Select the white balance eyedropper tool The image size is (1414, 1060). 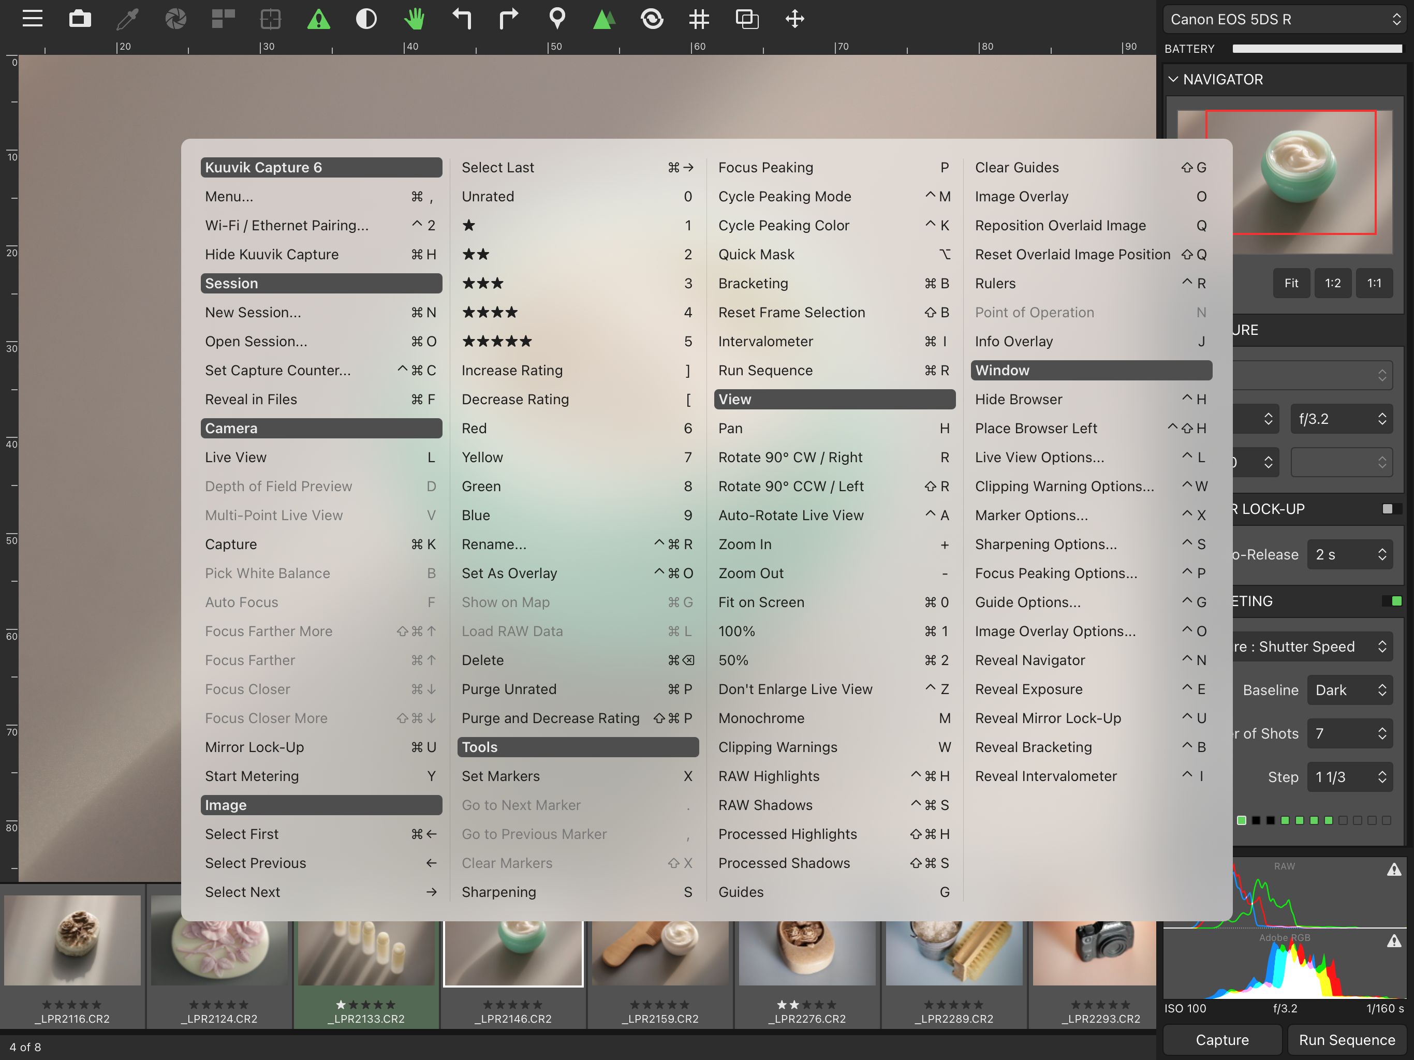pos(127,19)
